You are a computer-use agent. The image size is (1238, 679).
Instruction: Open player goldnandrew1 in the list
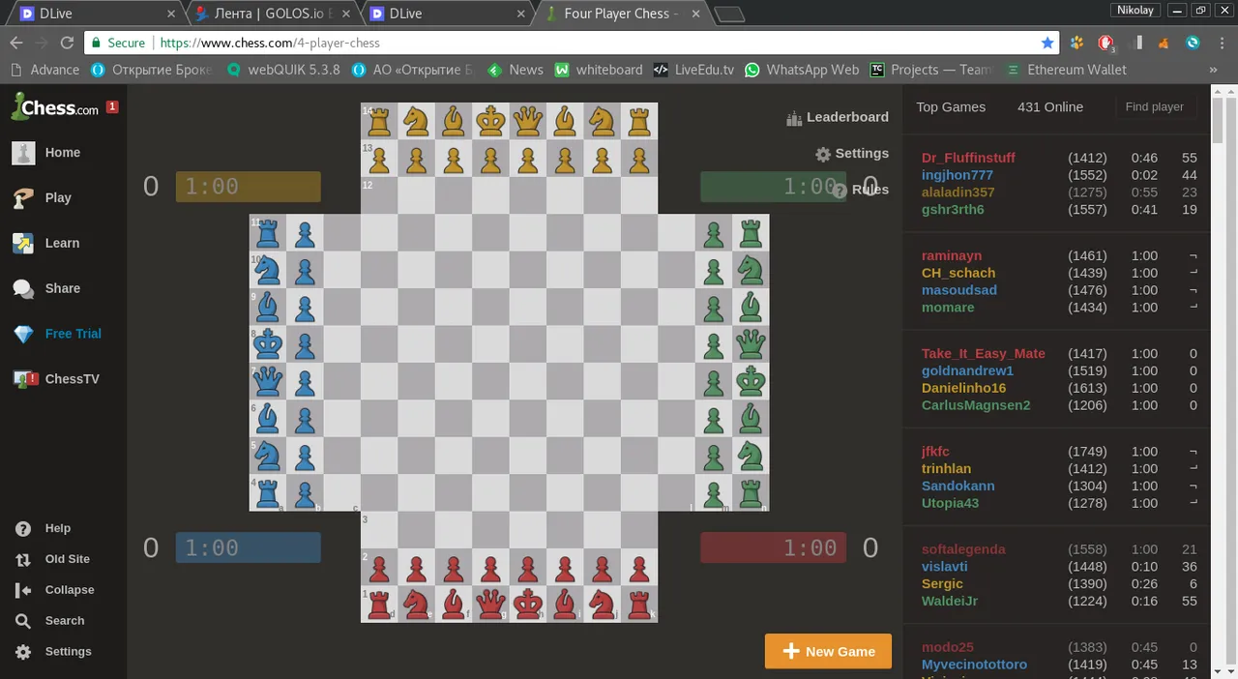[x=967, y=370]
